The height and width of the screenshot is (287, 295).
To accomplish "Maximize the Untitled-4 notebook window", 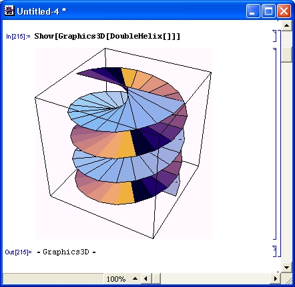I will (x=268, y=11).
